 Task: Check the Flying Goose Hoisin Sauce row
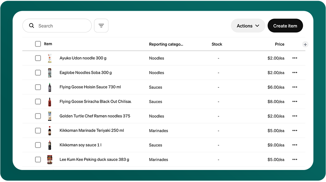[38, 87]
